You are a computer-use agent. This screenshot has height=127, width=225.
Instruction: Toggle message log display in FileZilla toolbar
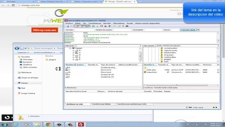tap(76, 26)
